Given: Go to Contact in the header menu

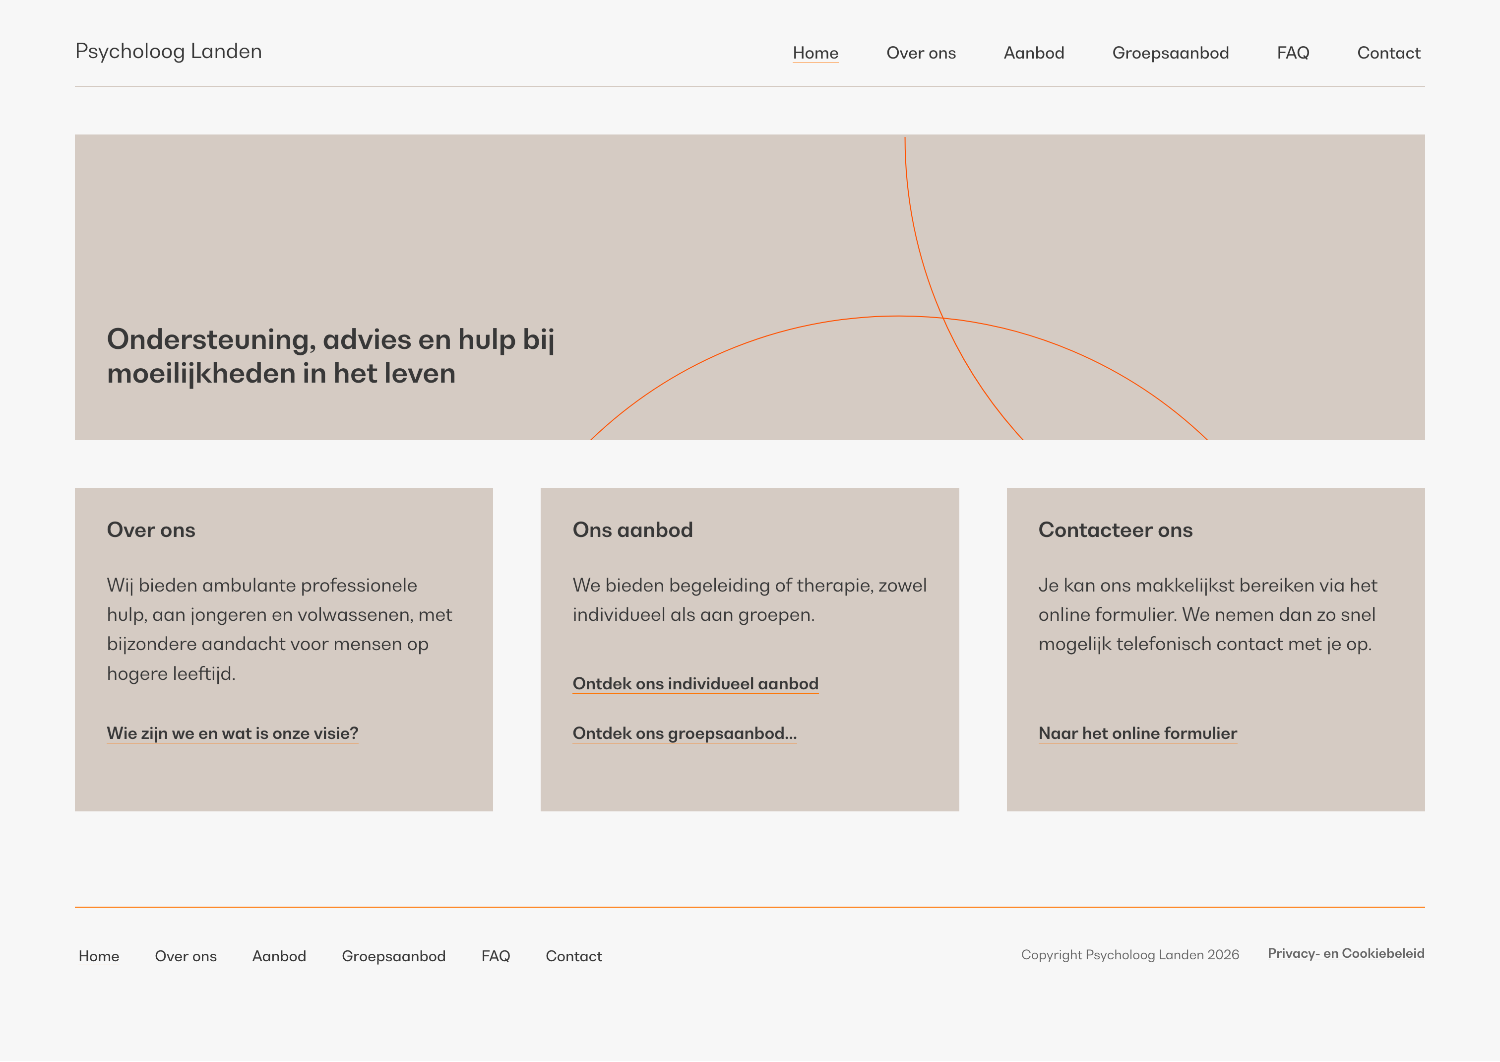Looking at the screenshot, I should (1388, 53).
